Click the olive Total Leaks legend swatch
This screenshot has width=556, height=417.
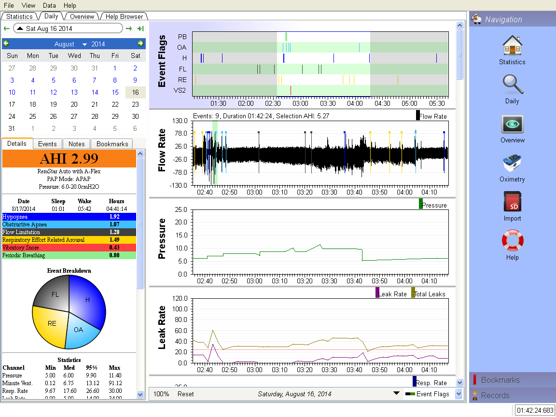(x=413, y=293)
